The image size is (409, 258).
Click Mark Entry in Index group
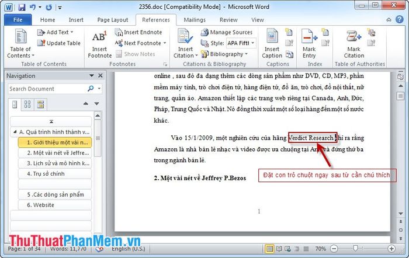coord(309,44)
